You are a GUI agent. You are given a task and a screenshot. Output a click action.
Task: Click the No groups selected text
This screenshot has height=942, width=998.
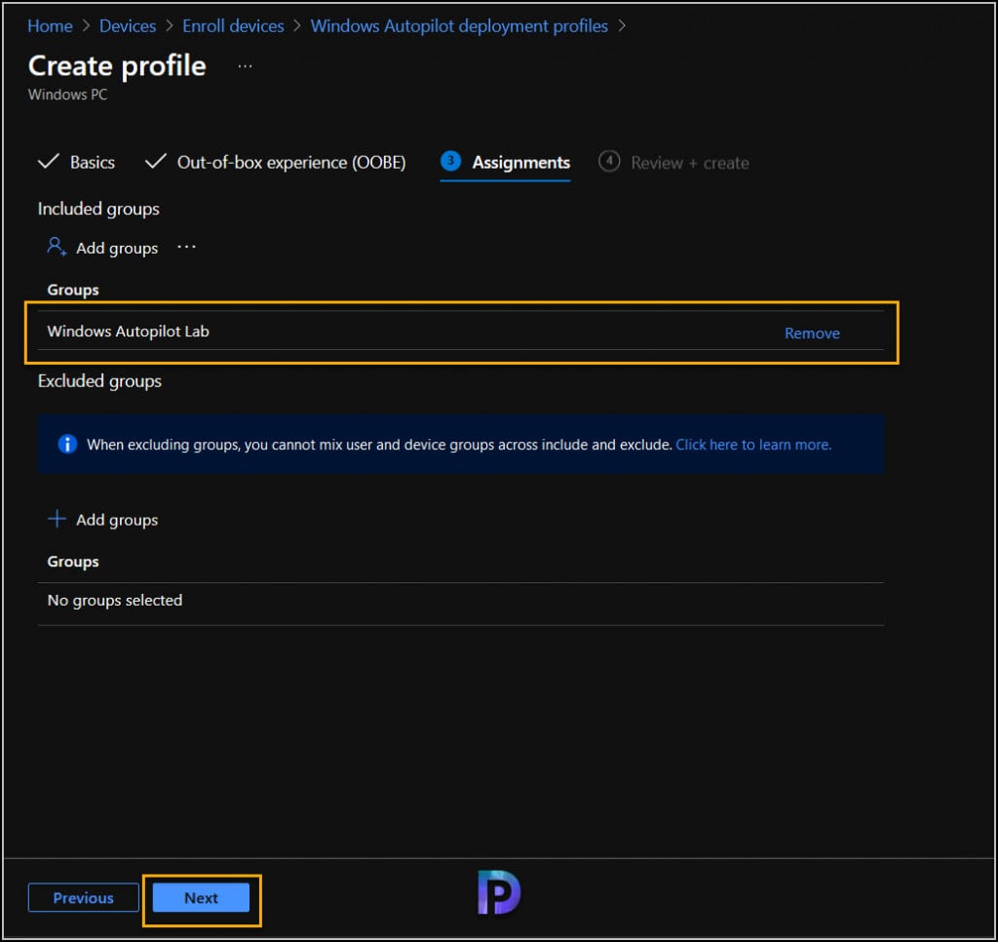pos(115,601)
